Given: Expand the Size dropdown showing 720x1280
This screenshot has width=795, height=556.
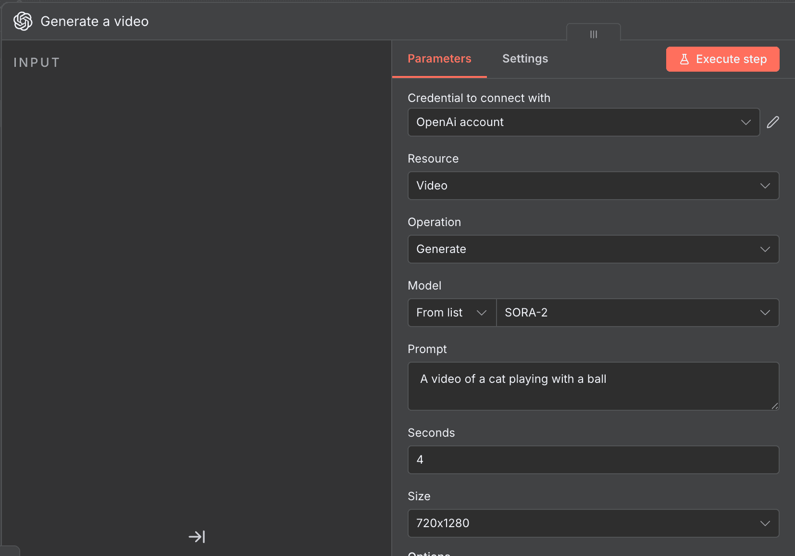Looking at the screenshot, I should pyautogui.click(x=593, y=523).
